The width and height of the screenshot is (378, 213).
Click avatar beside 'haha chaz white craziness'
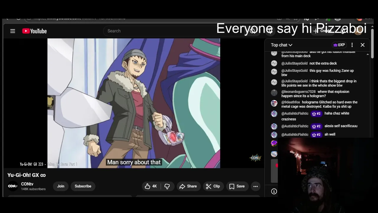tap(274, 114)
